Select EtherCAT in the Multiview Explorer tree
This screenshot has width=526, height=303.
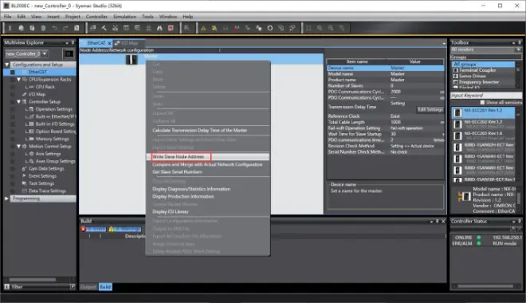tap(37, 72)
